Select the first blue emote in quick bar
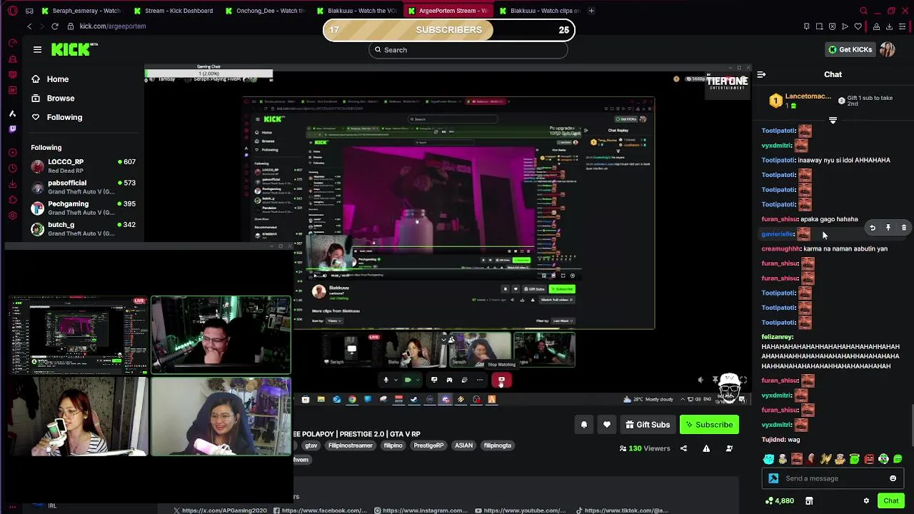The width and height of the screenshot is (914, 514). tap(768, 459)
